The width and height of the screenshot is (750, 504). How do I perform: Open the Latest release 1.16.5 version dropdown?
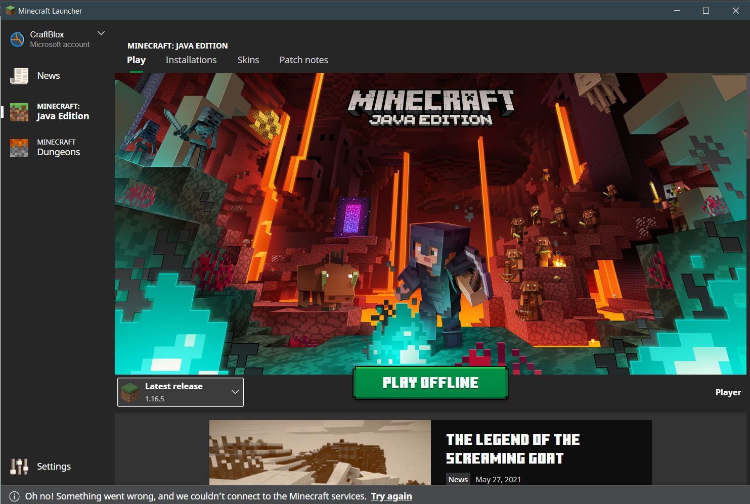(181, 392)
